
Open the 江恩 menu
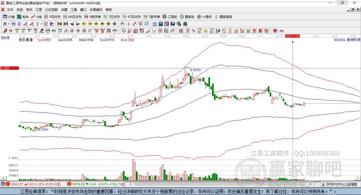pos(39,10)
